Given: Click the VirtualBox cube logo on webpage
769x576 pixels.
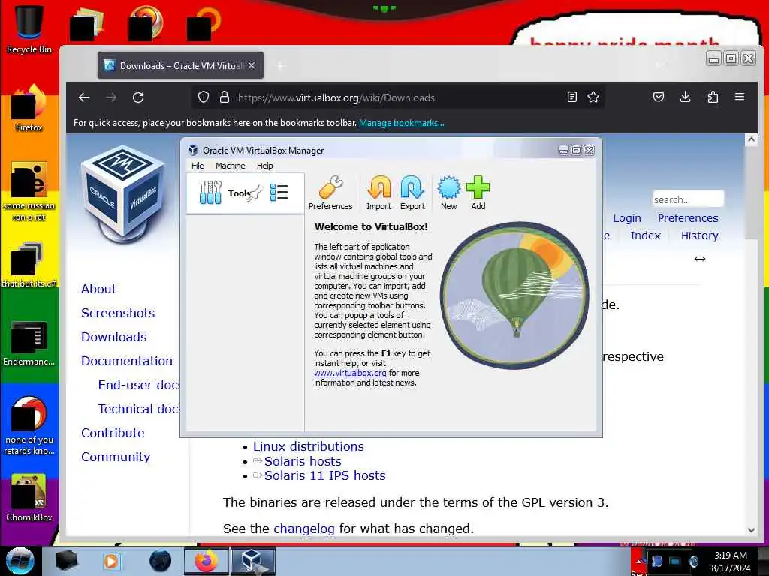Looking at the screenshot, I should point(124,194).
